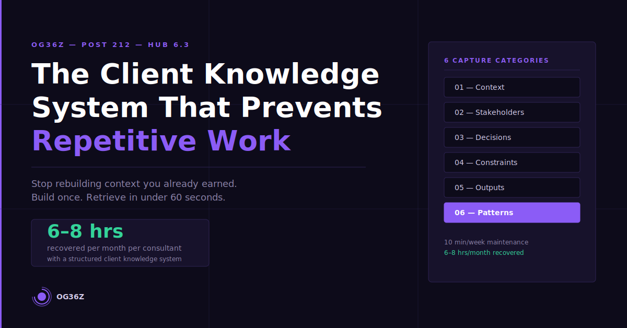Click the OG36Z circular logo icon
The image size is (627, 328).
click(x=42, y=297)
